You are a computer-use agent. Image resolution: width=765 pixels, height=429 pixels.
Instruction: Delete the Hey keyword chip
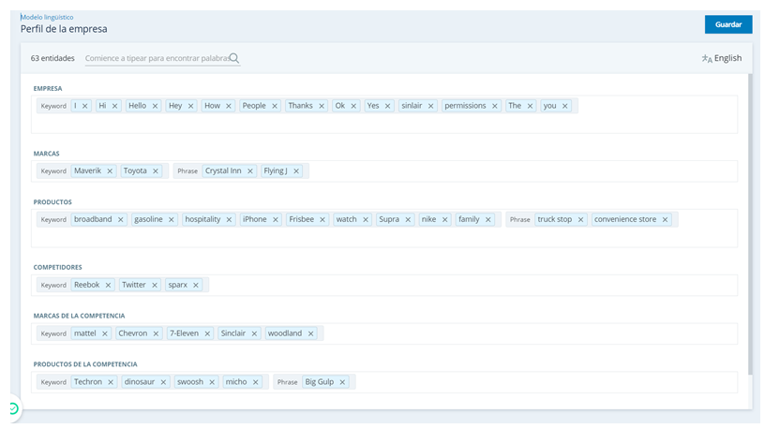pyautogui.click(x=190, y=106)
